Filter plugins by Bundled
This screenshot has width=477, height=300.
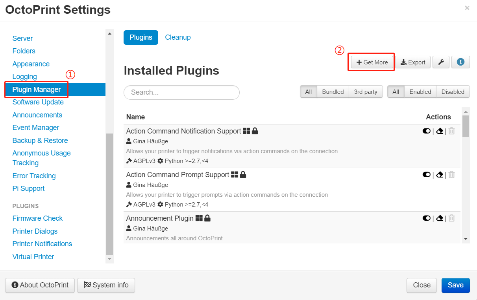[x=333, y=92]
